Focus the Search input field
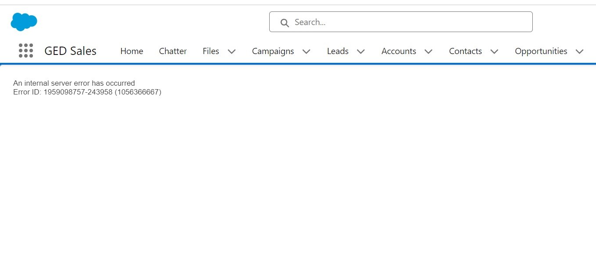596x272 pixels. [x=401, y=22]
